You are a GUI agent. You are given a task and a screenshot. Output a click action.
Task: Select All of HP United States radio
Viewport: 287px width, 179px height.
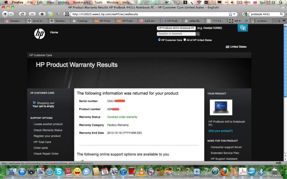pyautogui.click(x=185, y=40)
